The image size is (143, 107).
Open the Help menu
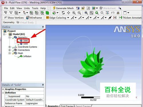tap(43, 8)
